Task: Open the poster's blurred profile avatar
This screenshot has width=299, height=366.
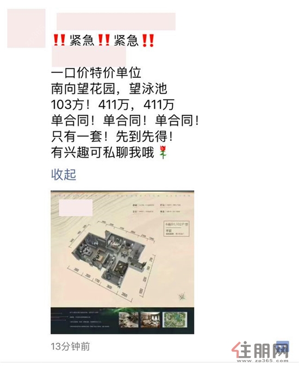Action: pyautogui.click(x=26, y=28)
